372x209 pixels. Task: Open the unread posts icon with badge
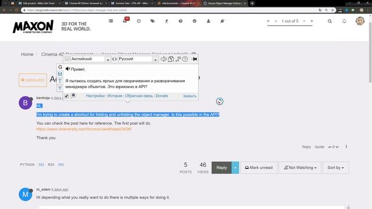click(126, 20)
